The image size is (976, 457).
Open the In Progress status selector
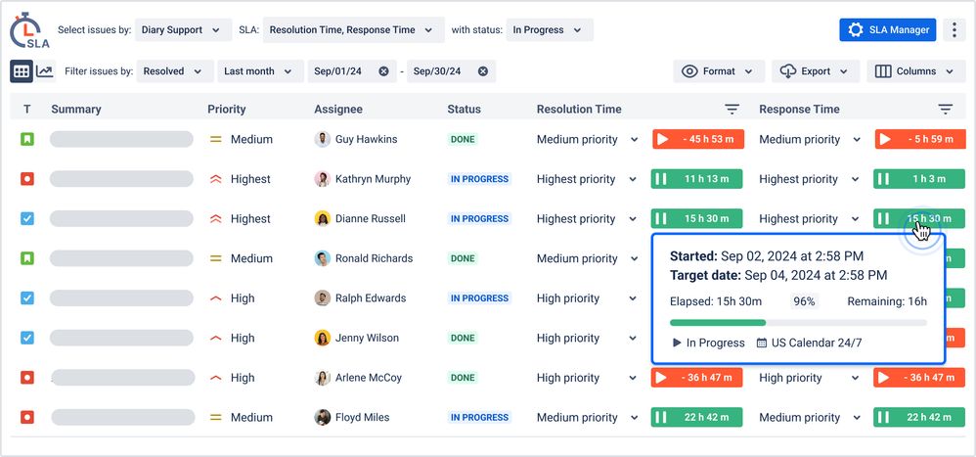(549, 30)
